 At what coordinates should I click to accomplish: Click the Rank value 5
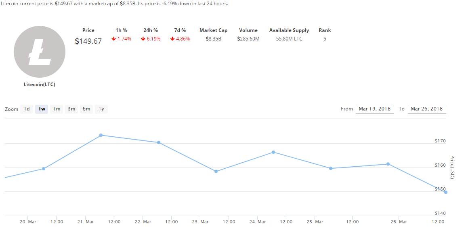pos(325,39)
